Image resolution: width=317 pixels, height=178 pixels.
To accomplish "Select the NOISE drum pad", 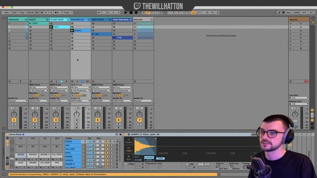I will coord(21,156).
